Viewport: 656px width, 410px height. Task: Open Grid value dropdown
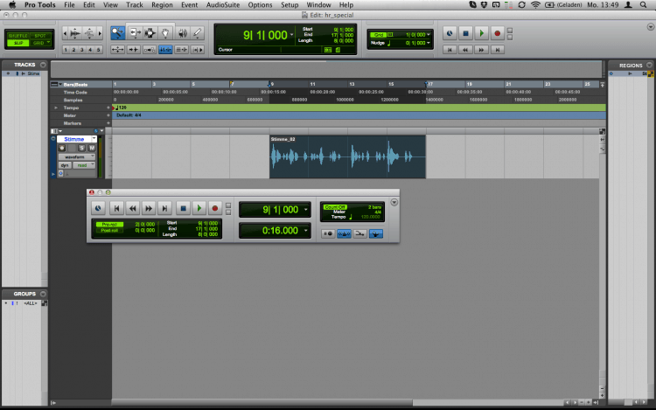[x=429, y=35]
